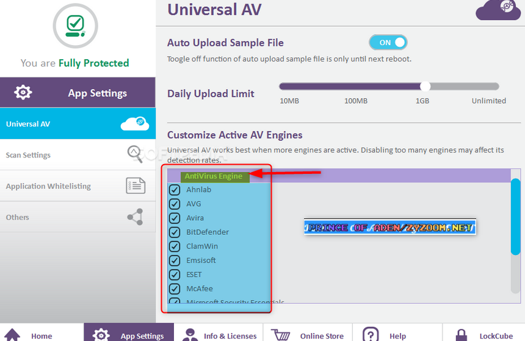The height and width of the screenshot is (341, 525).
Task: Uncheck the ESET engine checkbox
Action: [x=175, y=275]
